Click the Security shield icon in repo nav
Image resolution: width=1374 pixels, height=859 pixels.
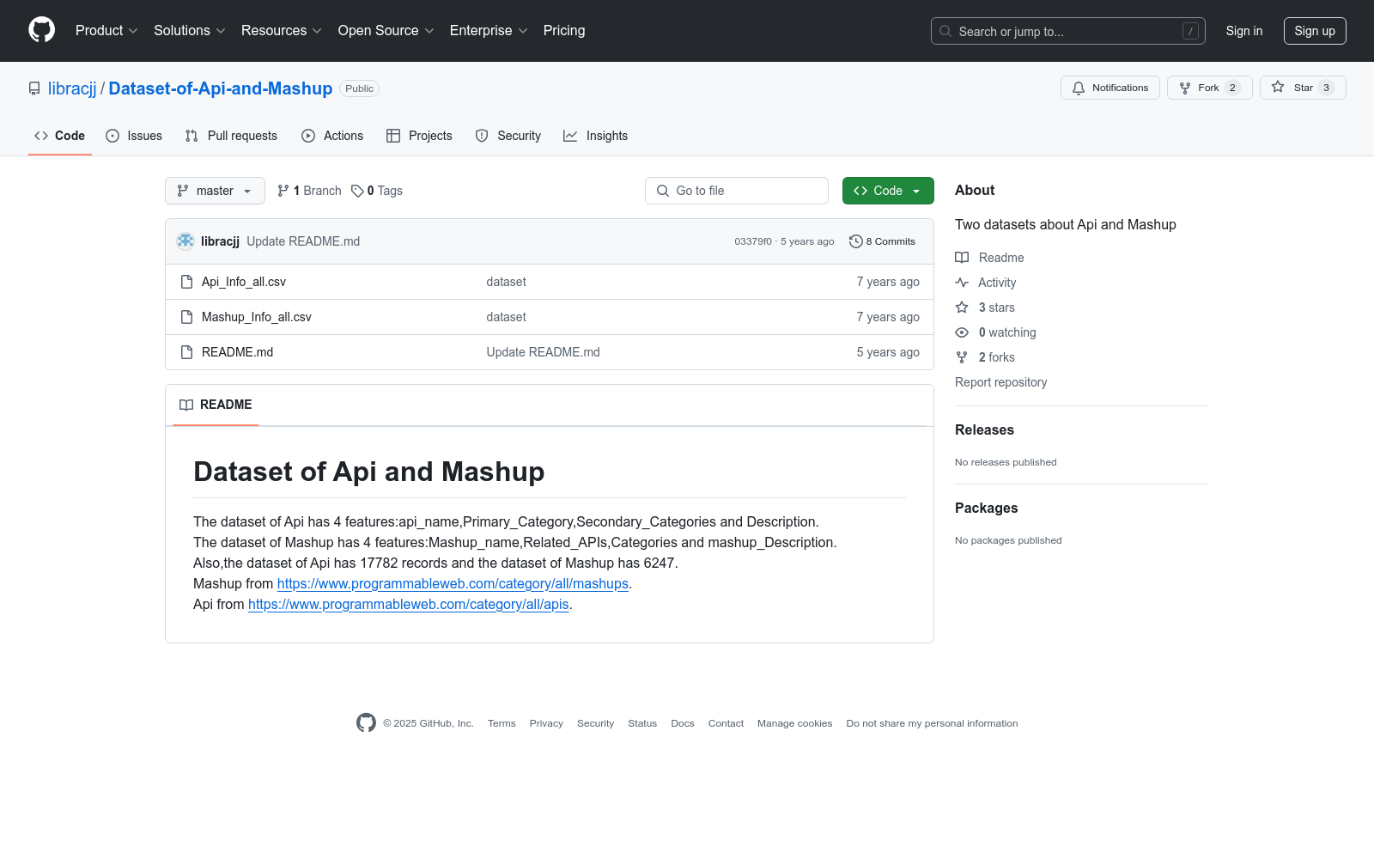point(482,136)
